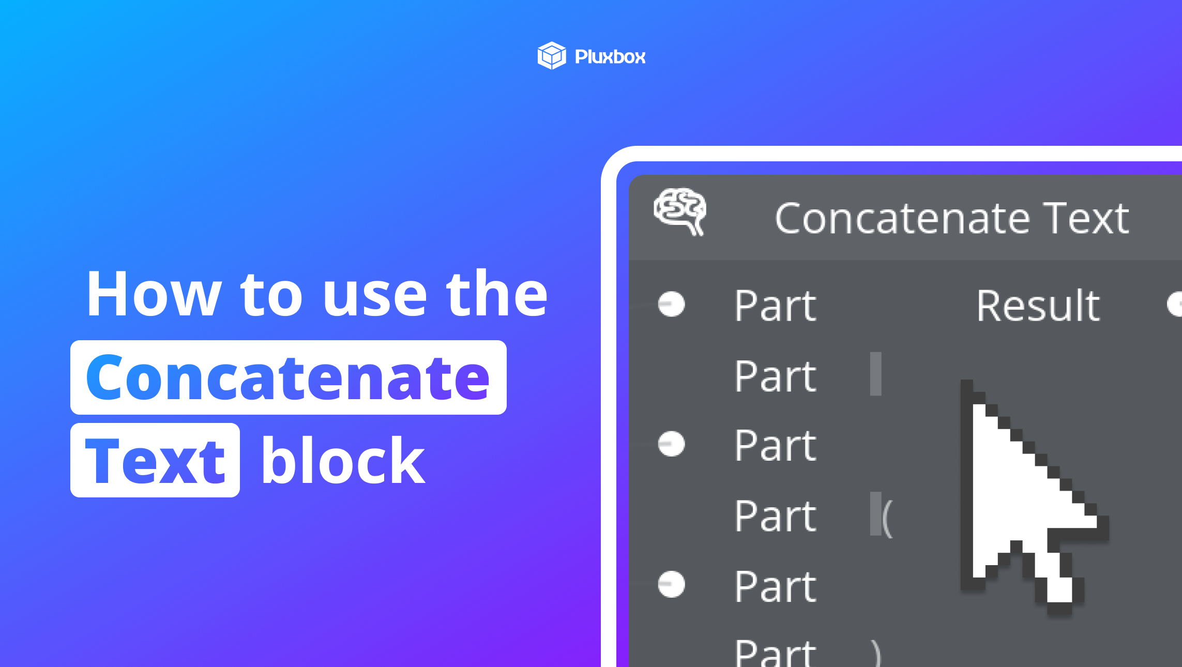Click the Pluxbox logo at the top
Image resolution: width=1182 pixels, height=667 pixels.
[x=590, y=55]
